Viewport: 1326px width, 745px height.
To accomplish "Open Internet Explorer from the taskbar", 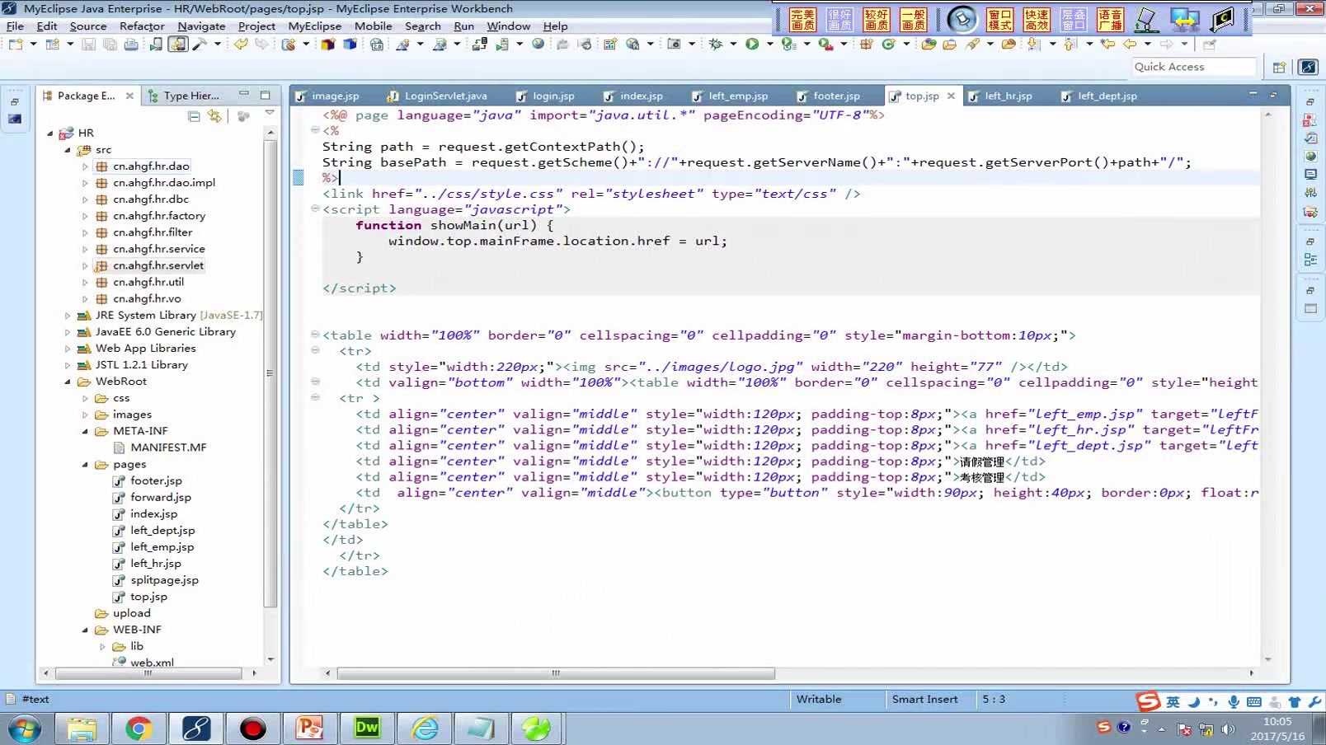I will point(424,729).
